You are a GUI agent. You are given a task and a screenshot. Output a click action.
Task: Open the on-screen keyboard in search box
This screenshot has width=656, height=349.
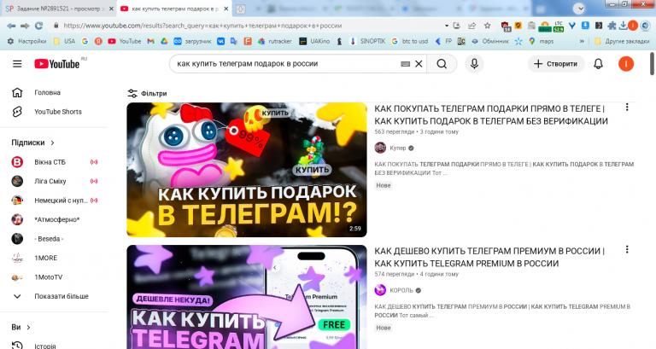coord(405,64)
